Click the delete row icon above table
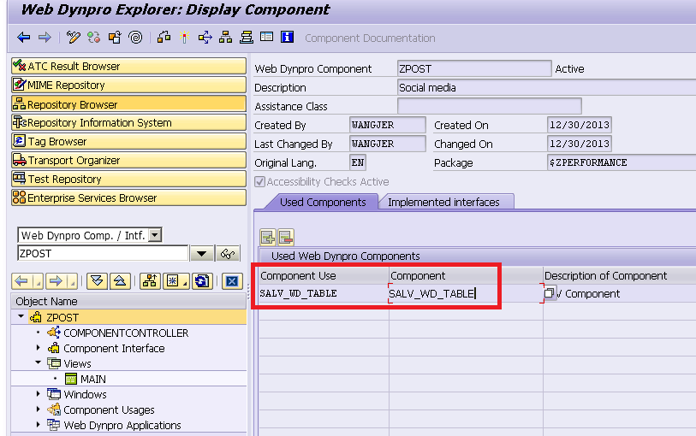 [x=286, y=237]
